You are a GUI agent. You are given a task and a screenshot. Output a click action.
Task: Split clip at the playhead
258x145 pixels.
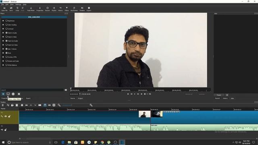click(40, 105)
